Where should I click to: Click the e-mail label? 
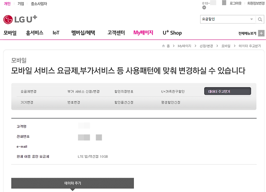[x=22, y=147]
